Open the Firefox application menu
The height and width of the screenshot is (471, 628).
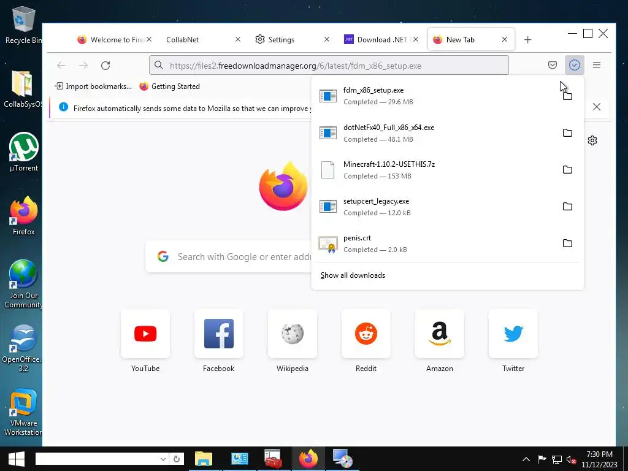[x=596, y=65]
